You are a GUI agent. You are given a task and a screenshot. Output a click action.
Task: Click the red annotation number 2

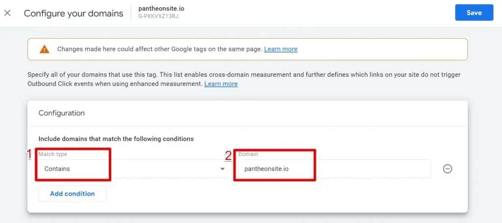click(228, 156)
